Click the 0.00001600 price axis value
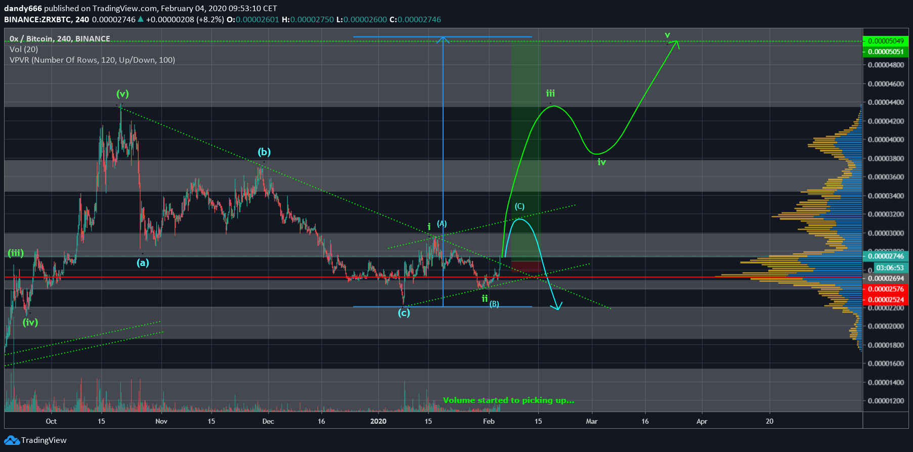Image resolution: width=913 pixels, height=452 pixels. tap(886, 364)
